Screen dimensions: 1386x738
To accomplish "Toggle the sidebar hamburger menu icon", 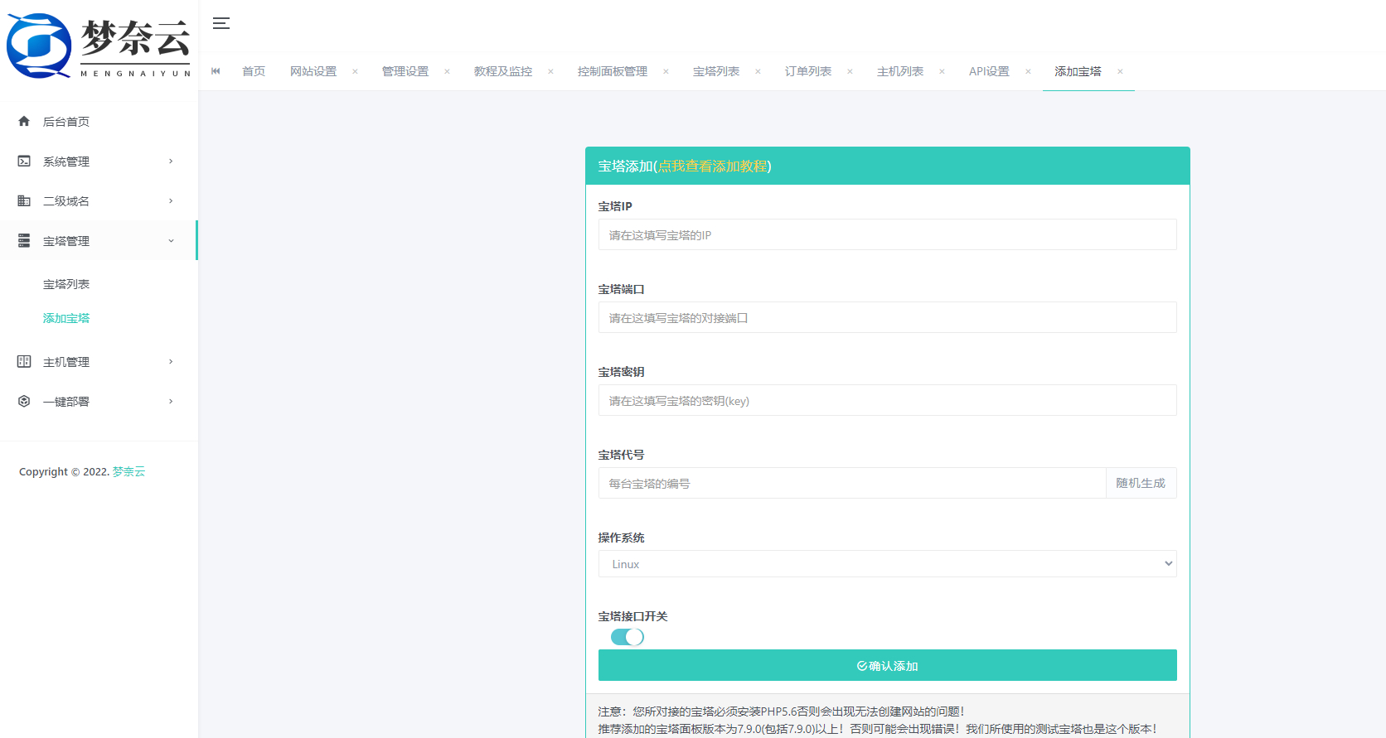I will coord(221,23).
